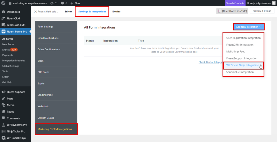The height and width of the screenshot is (142, 277).
Task: Click the FluentCRM sidebar icon
Action: tap(3, 19)
